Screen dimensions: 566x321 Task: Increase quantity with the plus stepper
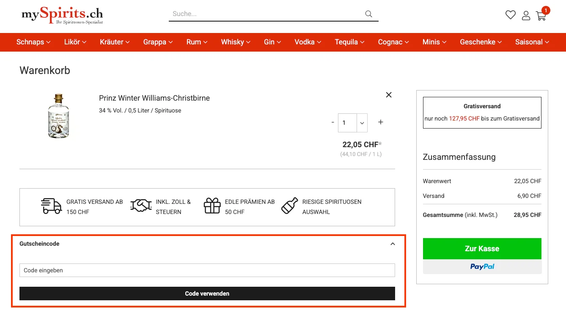point(380,122)
